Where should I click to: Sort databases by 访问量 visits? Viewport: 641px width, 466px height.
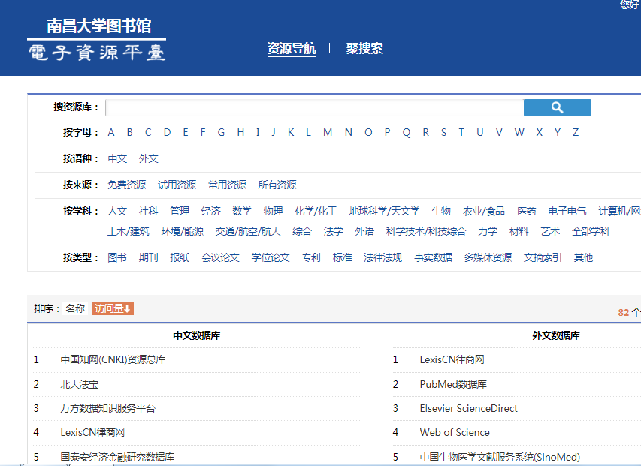coord(111,308)
